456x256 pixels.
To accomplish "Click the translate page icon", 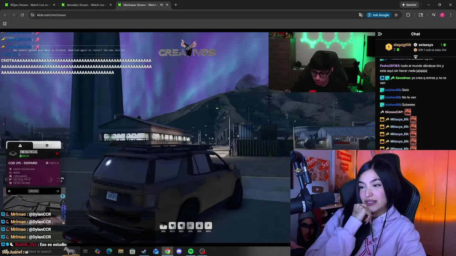I will (361, 15).
